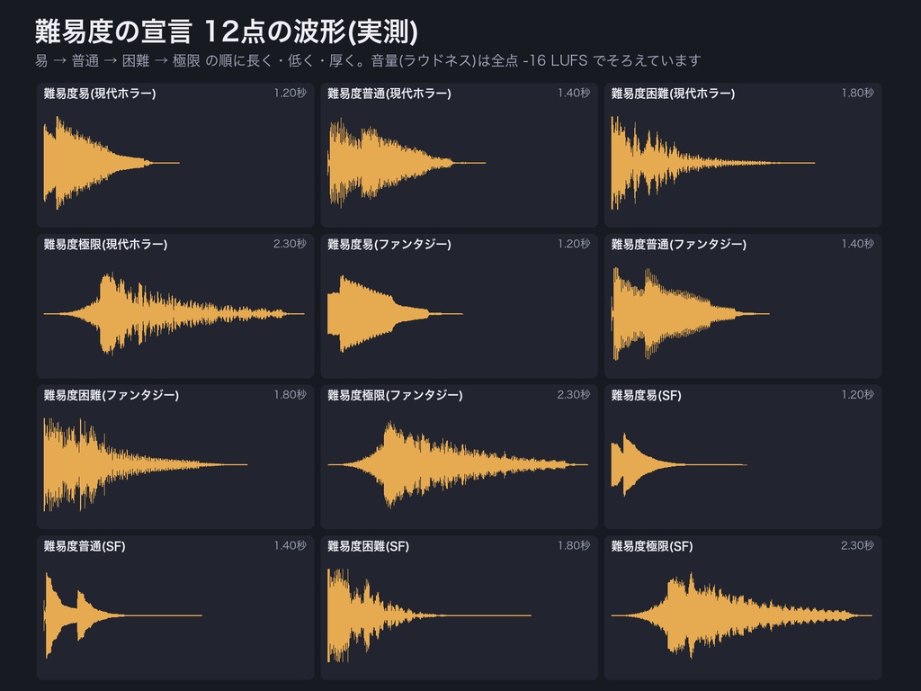The width and height of the screenshot is (921, 691).
Task: Click the title 難易度困難(ファンタジー)
Action: (112, 395)
